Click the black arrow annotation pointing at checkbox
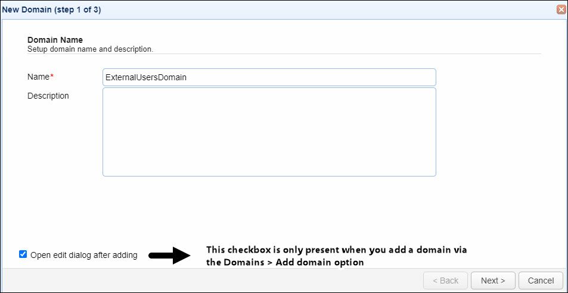This screenshot has width=568, height=293. [169, 256]
